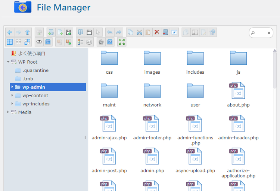Select the admin-ajax.php file
The height and width of the screenshot is (191, 280).
click(109, 128)
